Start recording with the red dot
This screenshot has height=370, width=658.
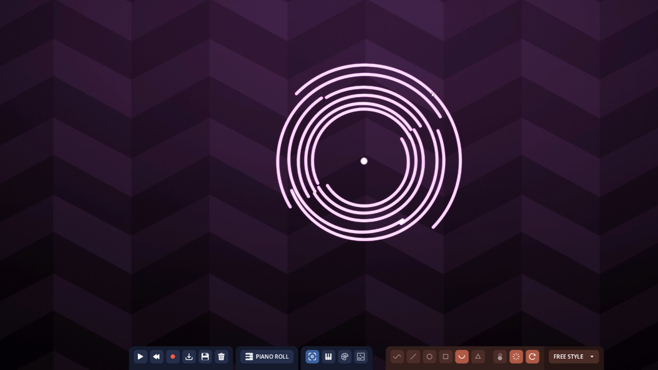pos(173,357)
